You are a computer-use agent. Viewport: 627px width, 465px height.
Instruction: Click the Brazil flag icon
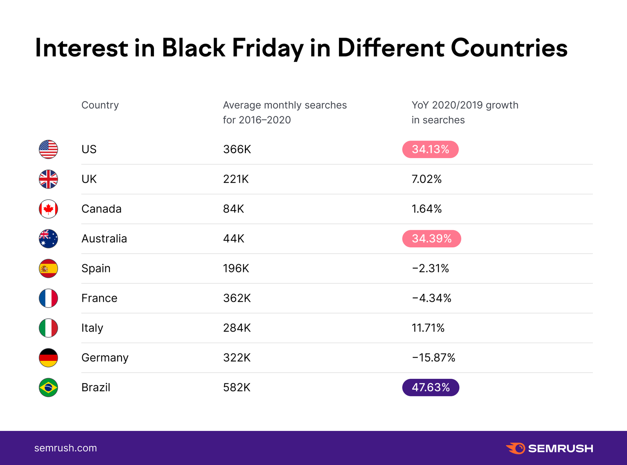48,387
